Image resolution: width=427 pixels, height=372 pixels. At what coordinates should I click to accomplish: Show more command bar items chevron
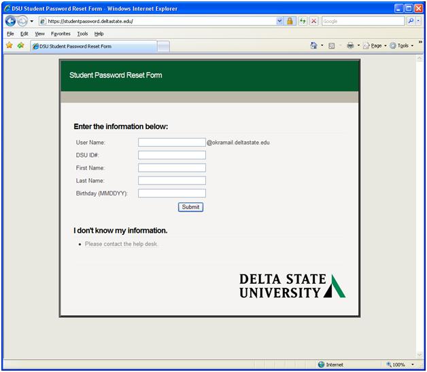(420, 42)
